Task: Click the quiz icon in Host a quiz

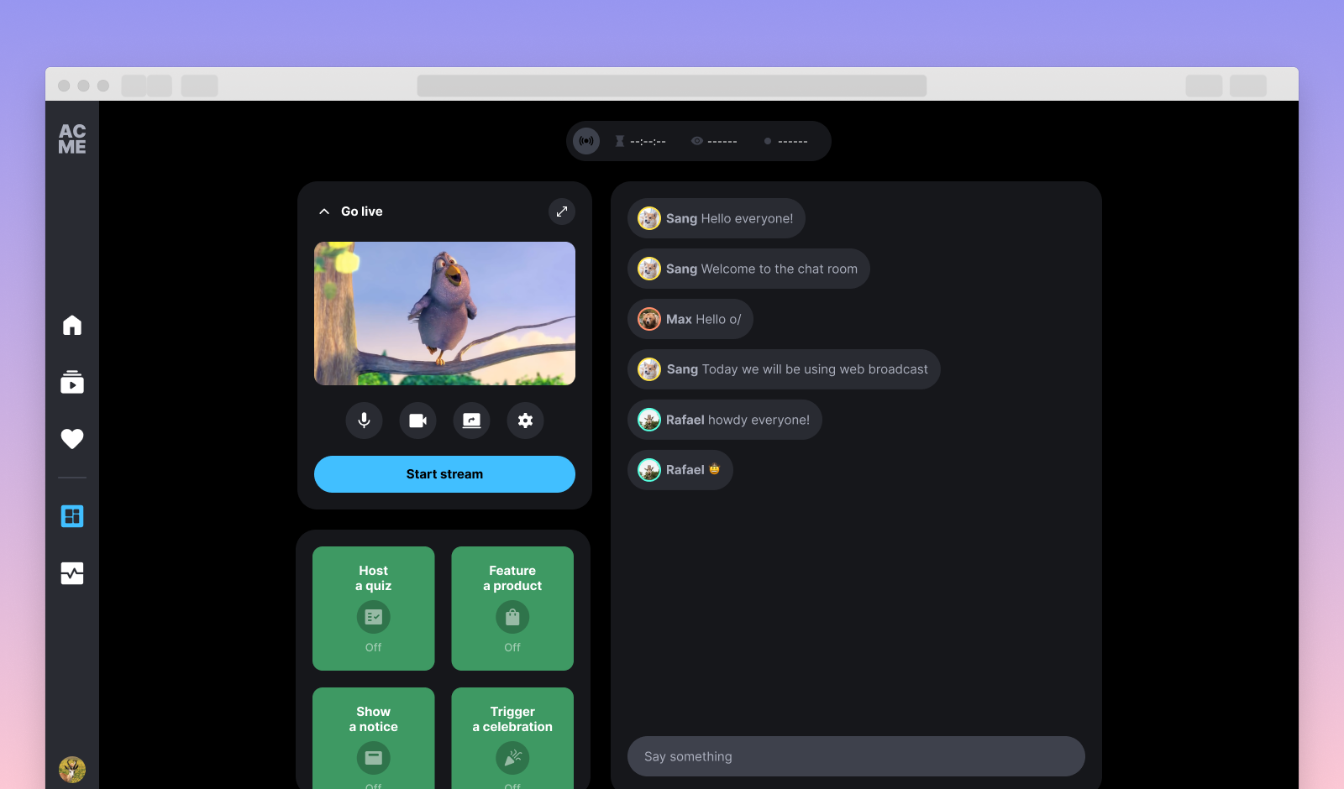Action: point(373,617)
